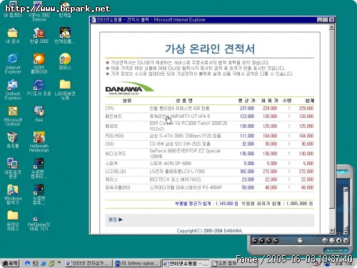Click the LCD monitor average price 302,000
The height and width of the screenshot is (268, 357).
pos(247,172)
